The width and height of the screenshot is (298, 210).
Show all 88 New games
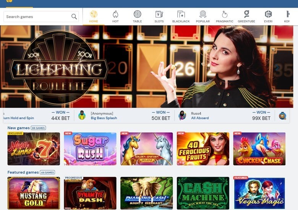(x=38, y=128)
